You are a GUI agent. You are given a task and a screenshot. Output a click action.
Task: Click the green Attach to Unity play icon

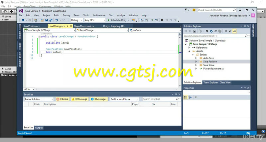point(109,20)
